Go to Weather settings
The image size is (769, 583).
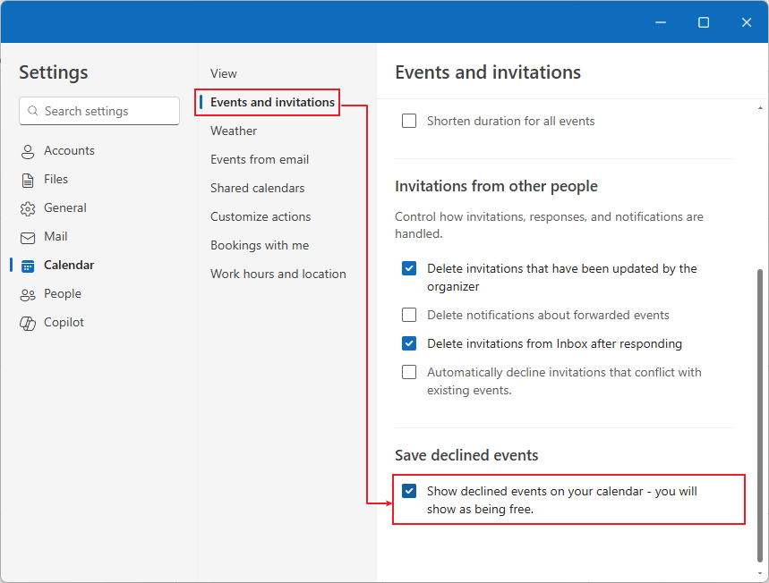[x=234, y=131]
